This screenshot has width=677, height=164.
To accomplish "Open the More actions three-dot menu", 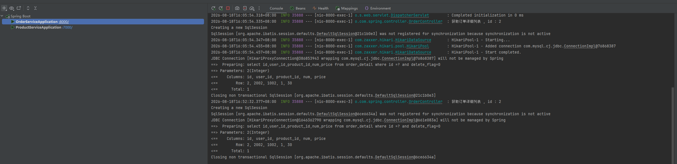I will [259, 8].
